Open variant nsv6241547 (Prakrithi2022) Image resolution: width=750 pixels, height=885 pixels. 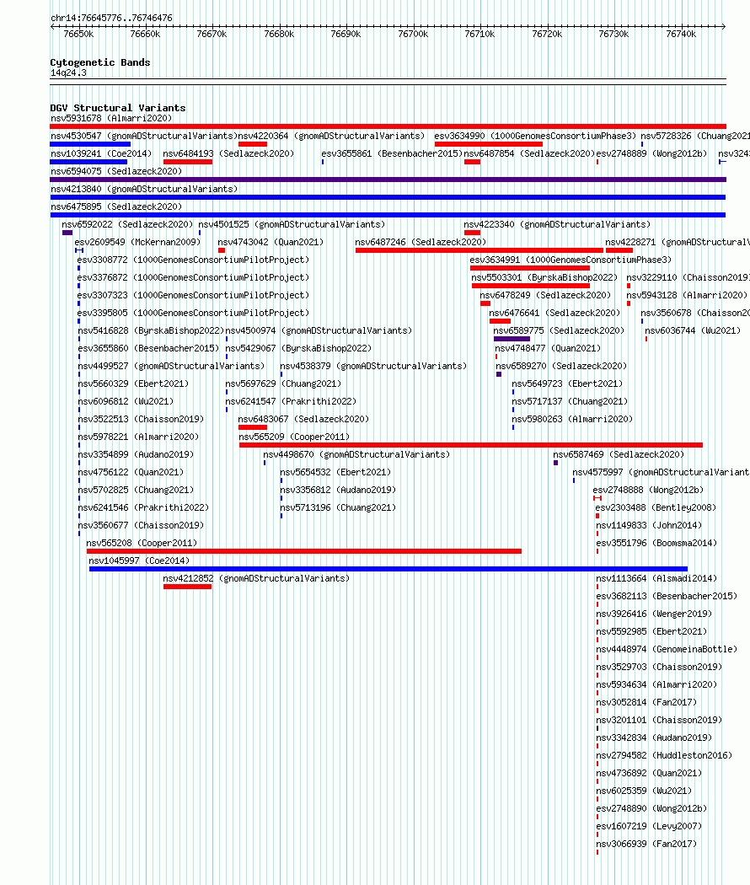[292, 401]
